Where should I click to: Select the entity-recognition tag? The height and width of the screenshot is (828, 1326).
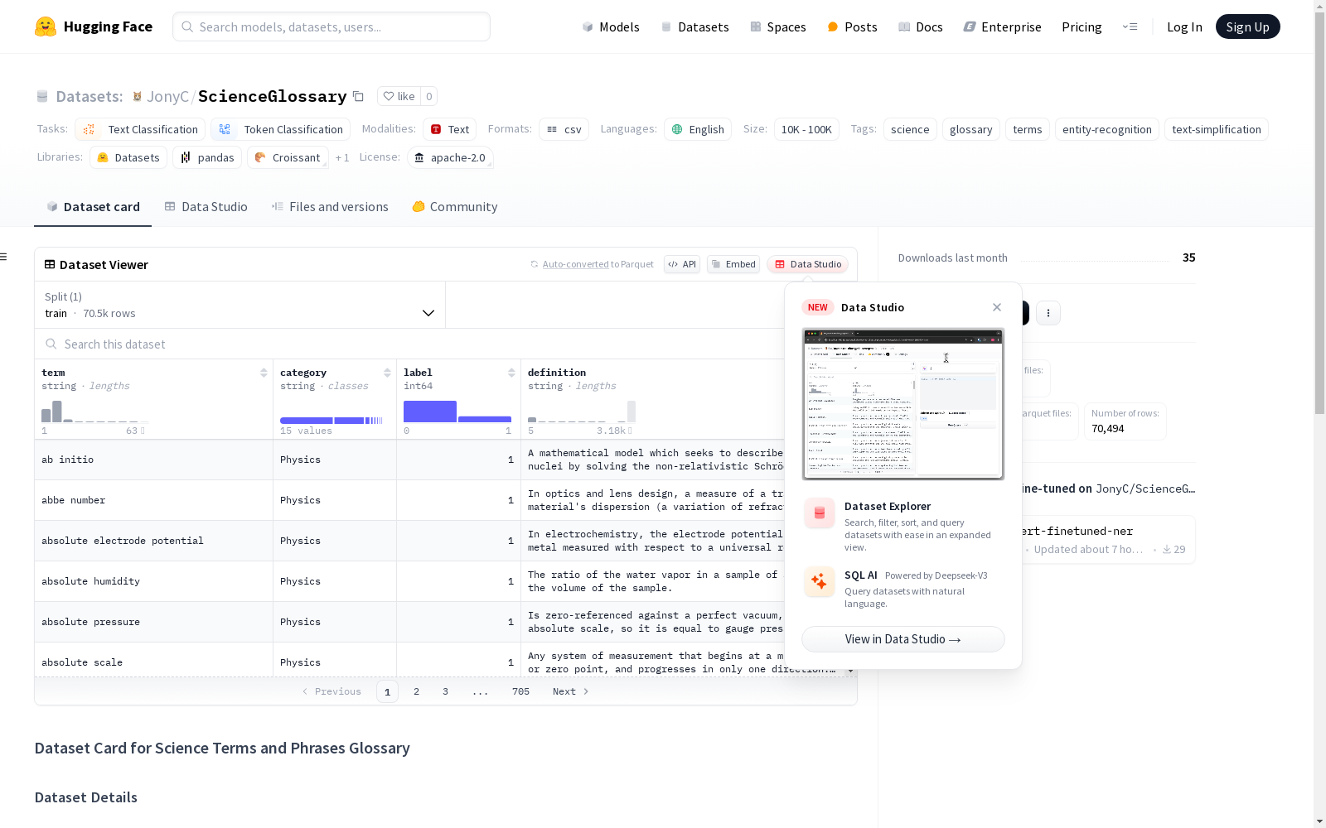pyautogui.click(x=1106, y=129)
